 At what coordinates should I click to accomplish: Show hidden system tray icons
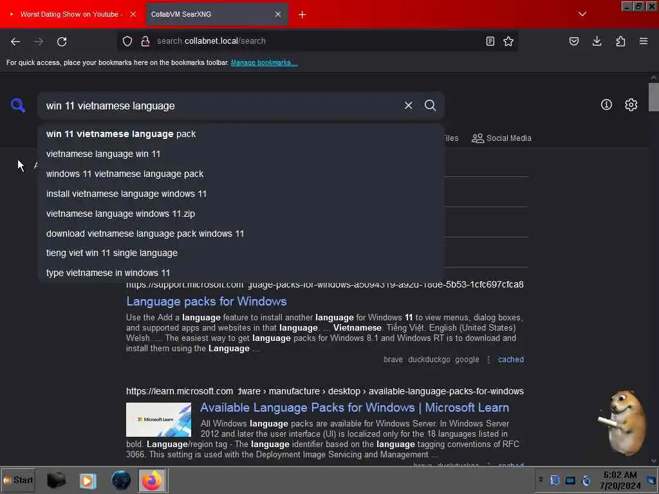tap(541, 479)
